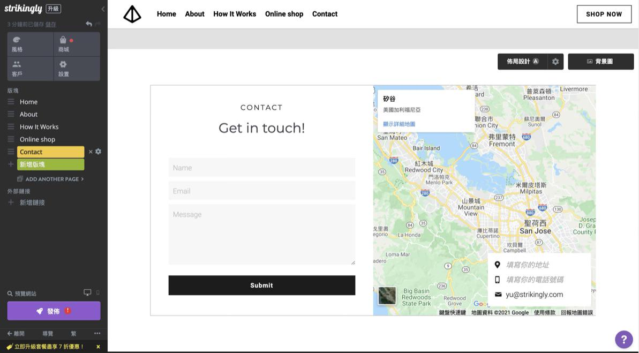Image resolution: width=639 pixels, height=353 pixels.
Task: Select Online shop section in sidebar
Action: [37, 139]
